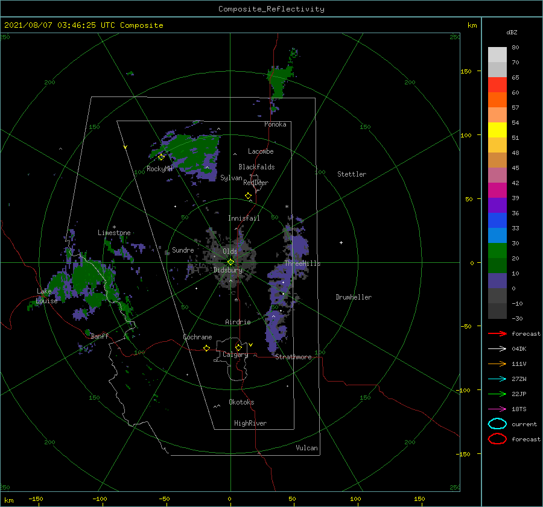Click the Lake Louise label
This screenshot has width=543, height=507.
tap(46, 296)
